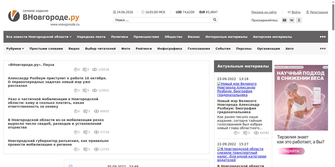This screenshot has width=335, height=167.
Task: Click the views eye icon beside 60933
Action: (96, 111)
